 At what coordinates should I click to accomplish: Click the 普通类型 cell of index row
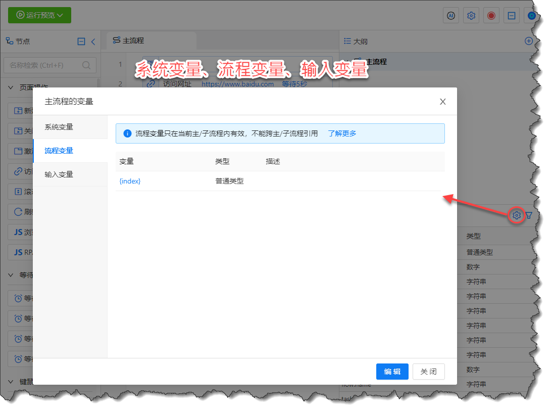click(x=229, y=181)
